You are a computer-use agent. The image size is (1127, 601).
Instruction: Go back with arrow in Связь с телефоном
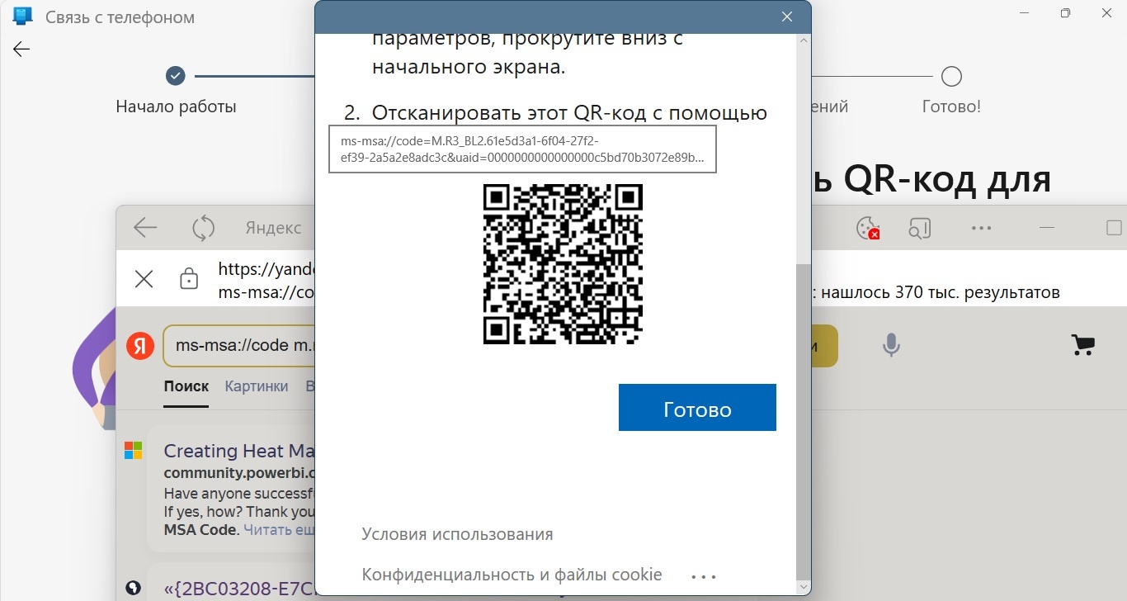[21, 49]
